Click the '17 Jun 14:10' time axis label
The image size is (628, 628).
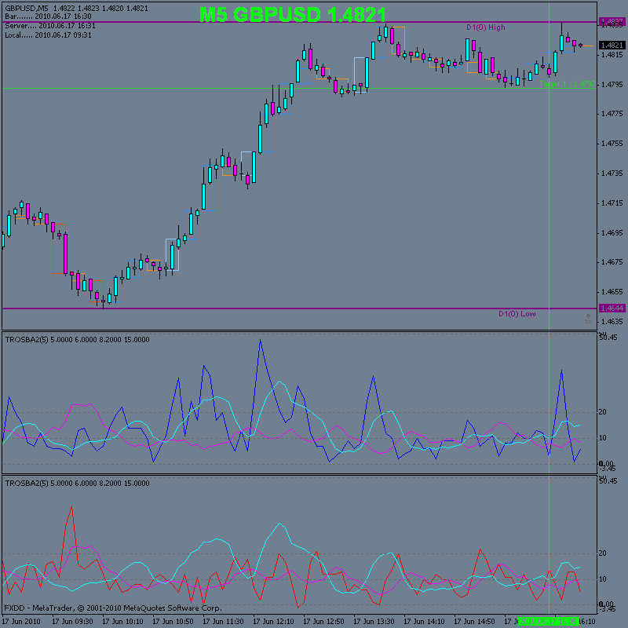tap(425, 621)
